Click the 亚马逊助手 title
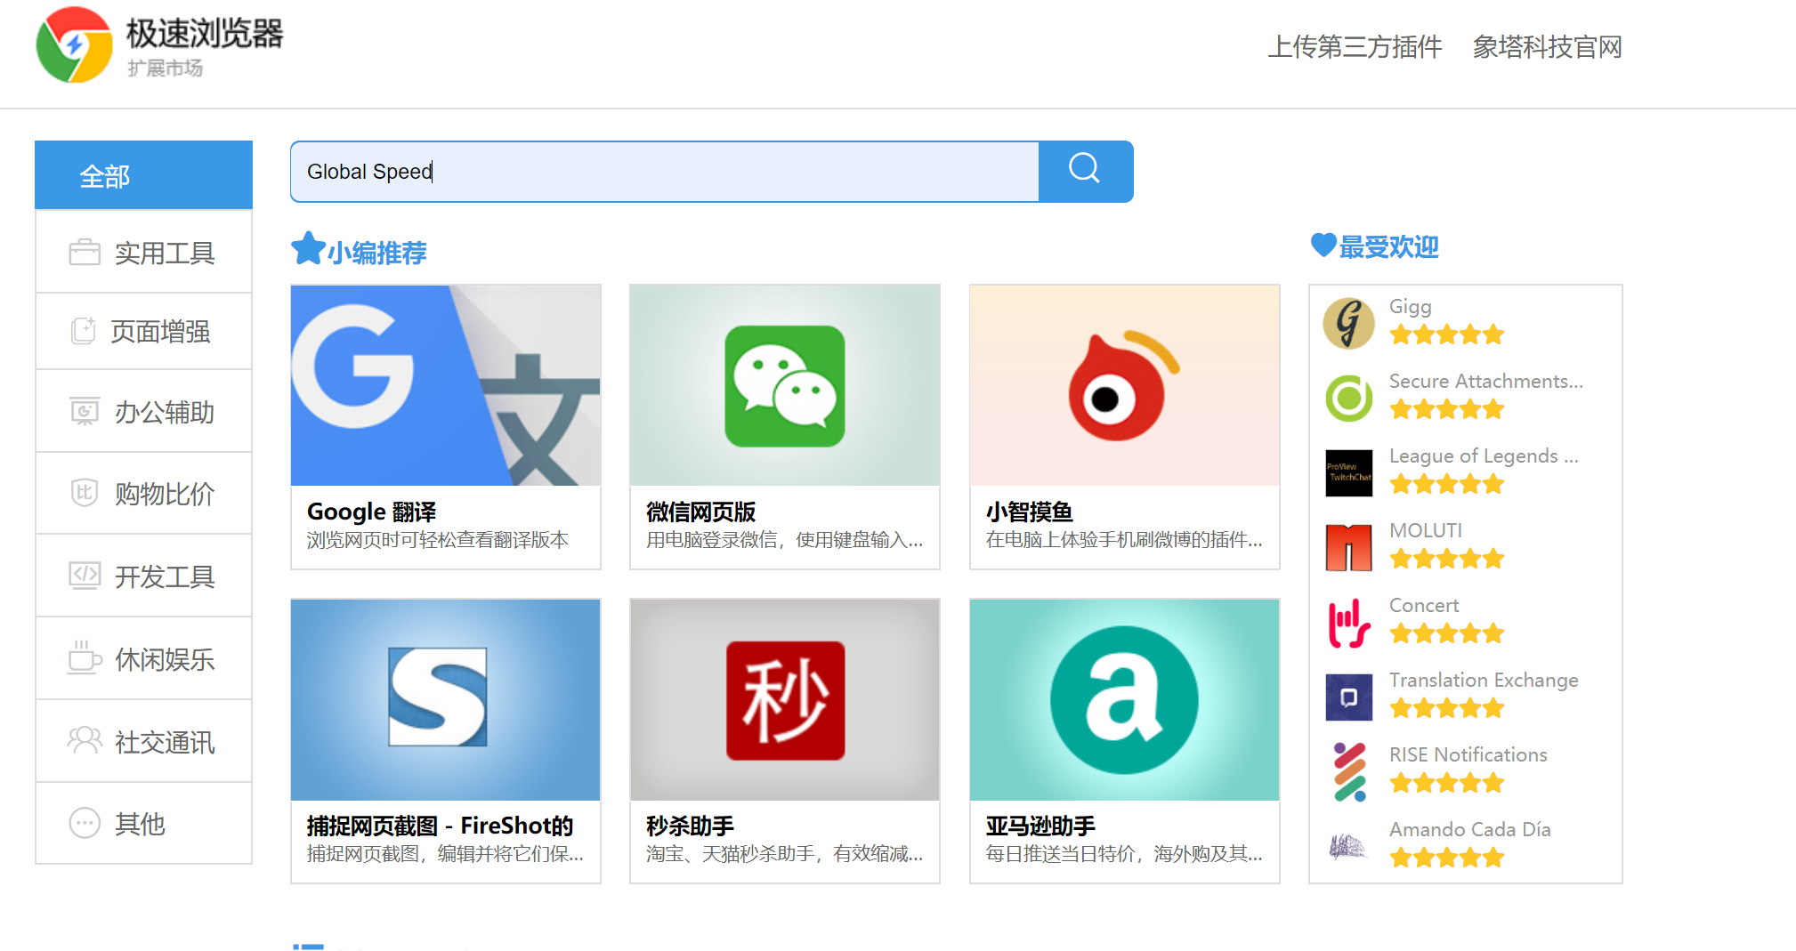The image size is (1796, 951). (1040, 826)
